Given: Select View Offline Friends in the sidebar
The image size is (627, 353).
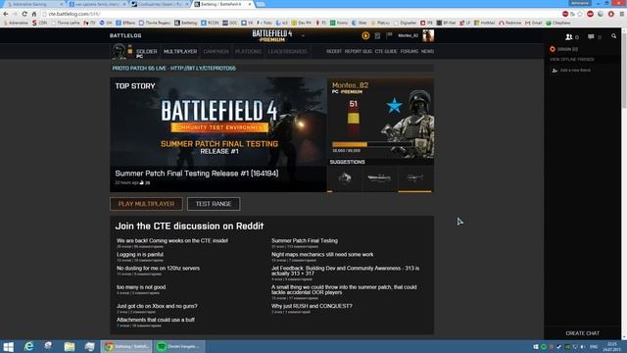Looking at the screenshot, I should click(x=572, y=59).
